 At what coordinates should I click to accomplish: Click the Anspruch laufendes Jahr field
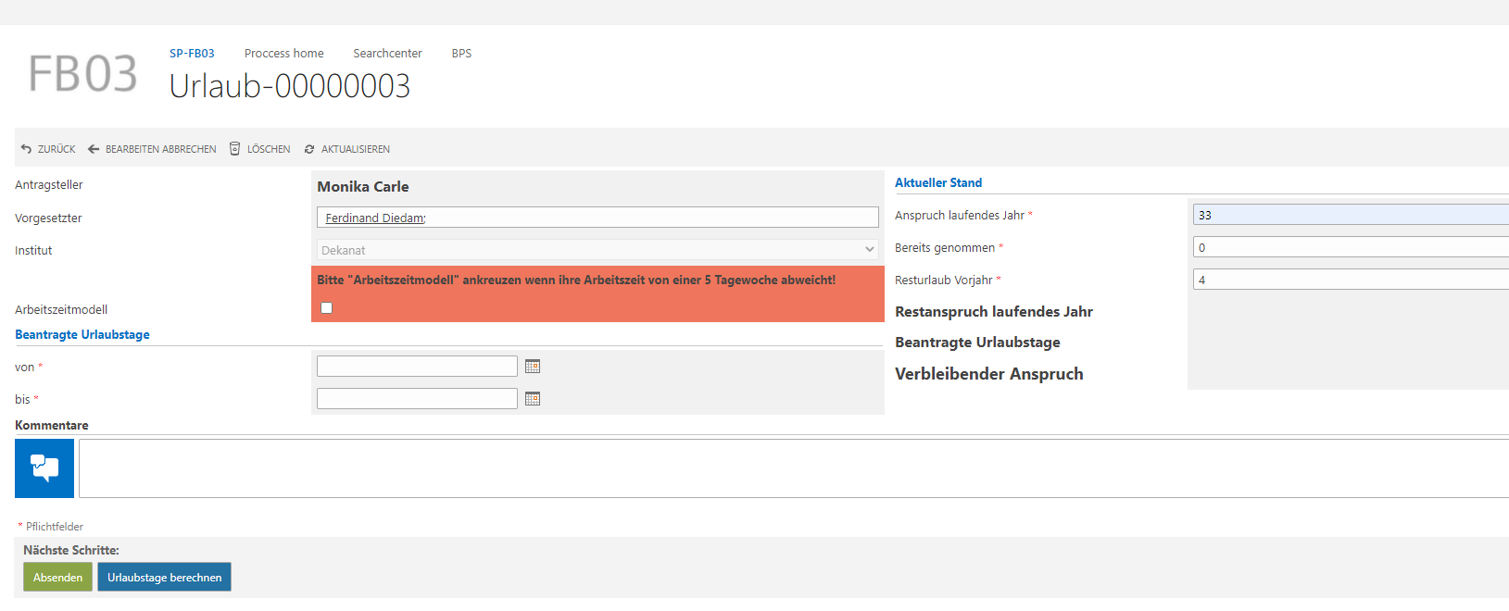click(1351, 215)
